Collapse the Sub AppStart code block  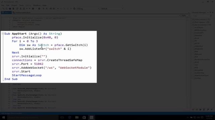click(x=3, y=34)
